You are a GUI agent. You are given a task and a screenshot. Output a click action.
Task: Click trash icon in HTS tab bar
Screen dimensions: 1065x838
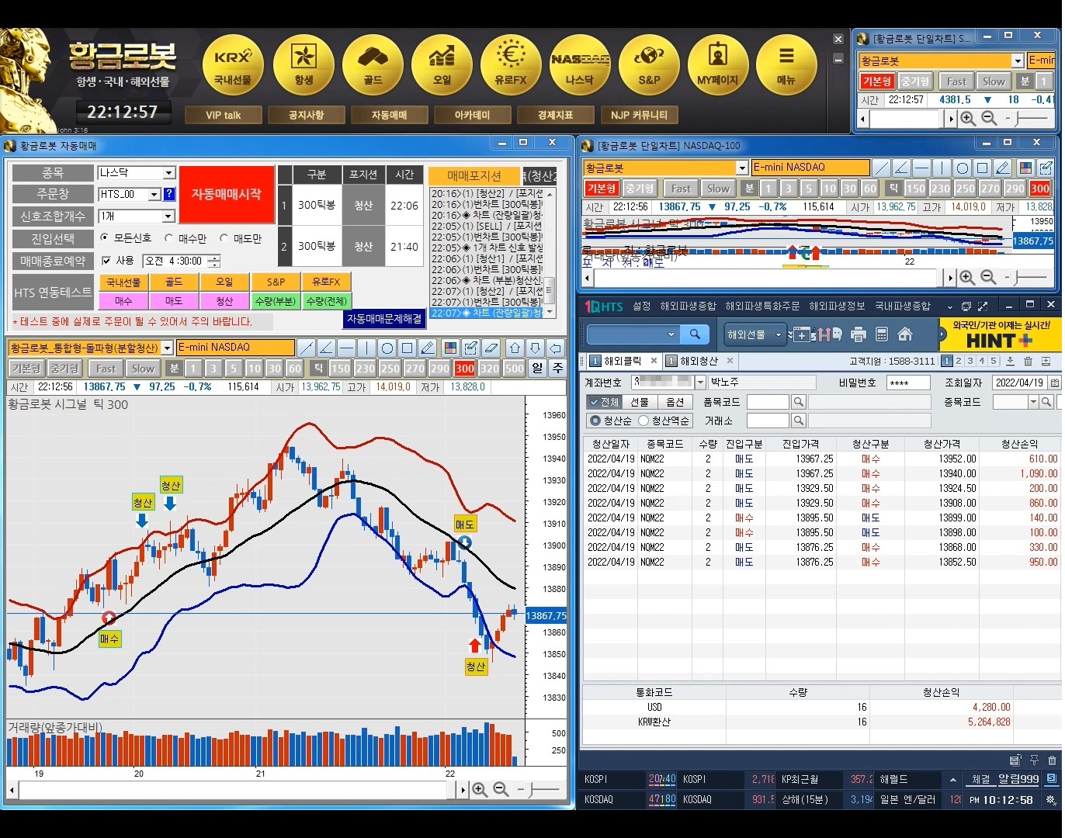click(x=1028, y=361)
